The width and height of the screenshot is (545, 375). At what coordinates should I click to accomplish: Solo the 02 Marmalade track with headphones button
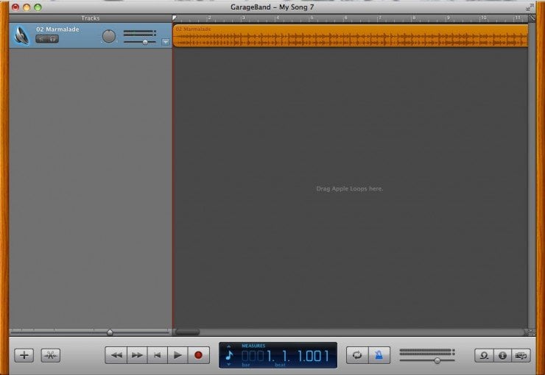pyautogui.click(x=53, y=39)
